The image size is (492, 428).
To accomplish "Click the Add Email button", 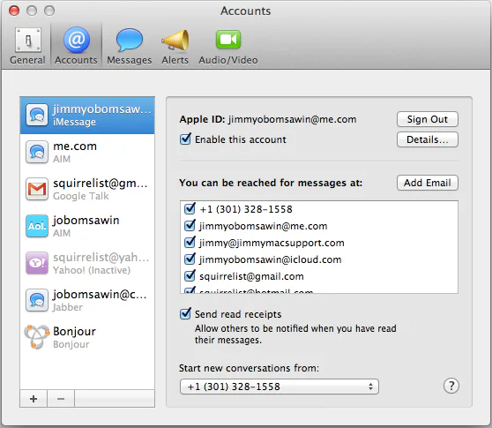I will (428, 183).
